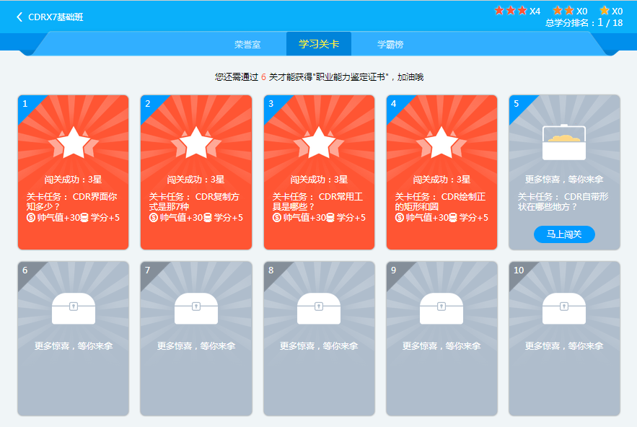Click the star icon on level 2 card

[196, 143]
